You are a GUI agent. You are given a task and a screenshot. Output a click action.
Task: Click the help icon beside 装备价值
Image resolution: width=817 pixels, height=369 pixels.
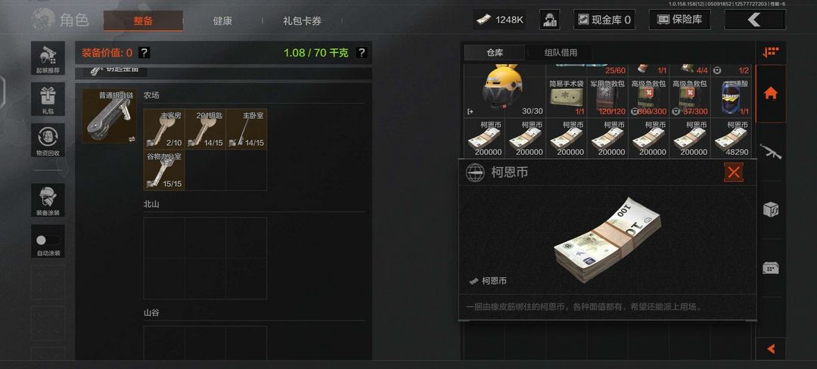pos(144,53)
